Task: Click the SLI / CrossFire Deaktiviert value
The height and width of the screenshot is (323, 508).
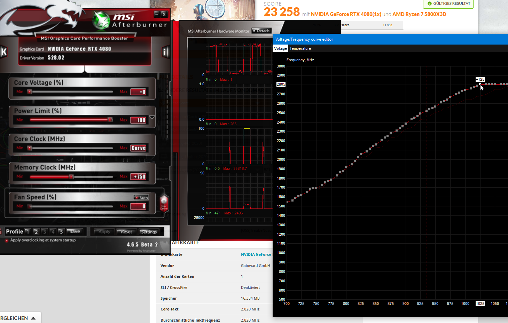Action: click(250, 287)
